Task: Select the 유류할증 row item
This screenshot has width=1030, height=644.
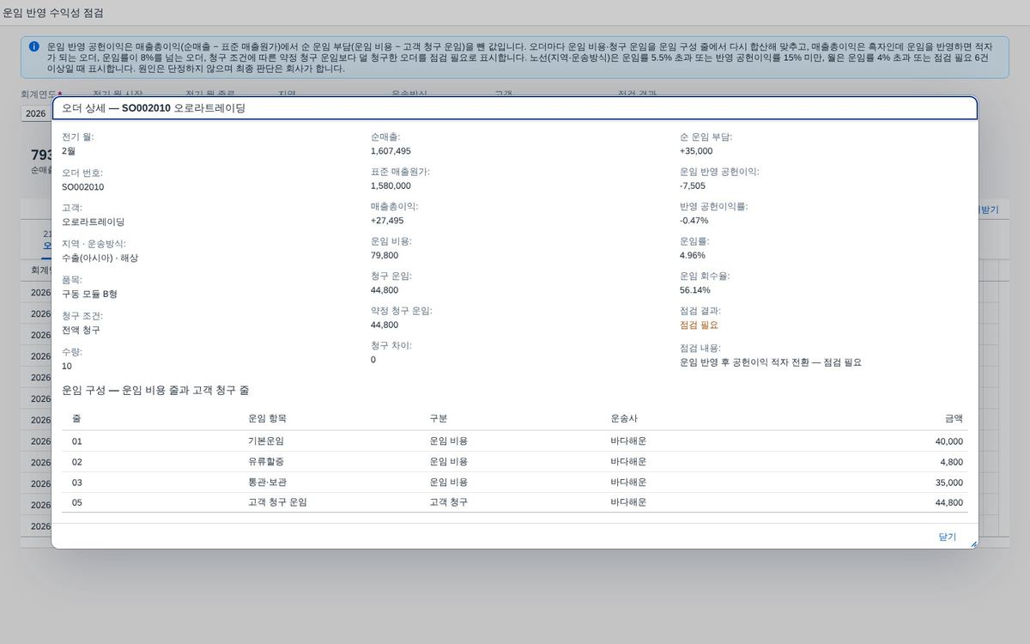Action: tap(265, 462)
